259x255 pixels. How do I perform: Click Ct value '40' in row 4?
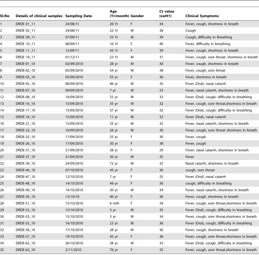(x=161, y=44)
